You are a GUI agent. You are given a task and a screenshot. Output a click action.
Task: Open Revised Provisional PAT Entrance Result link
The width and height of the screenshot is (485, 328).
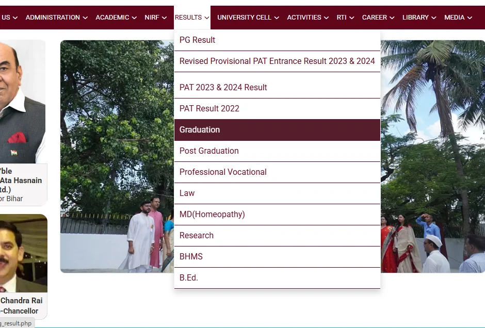pos(277,61)
